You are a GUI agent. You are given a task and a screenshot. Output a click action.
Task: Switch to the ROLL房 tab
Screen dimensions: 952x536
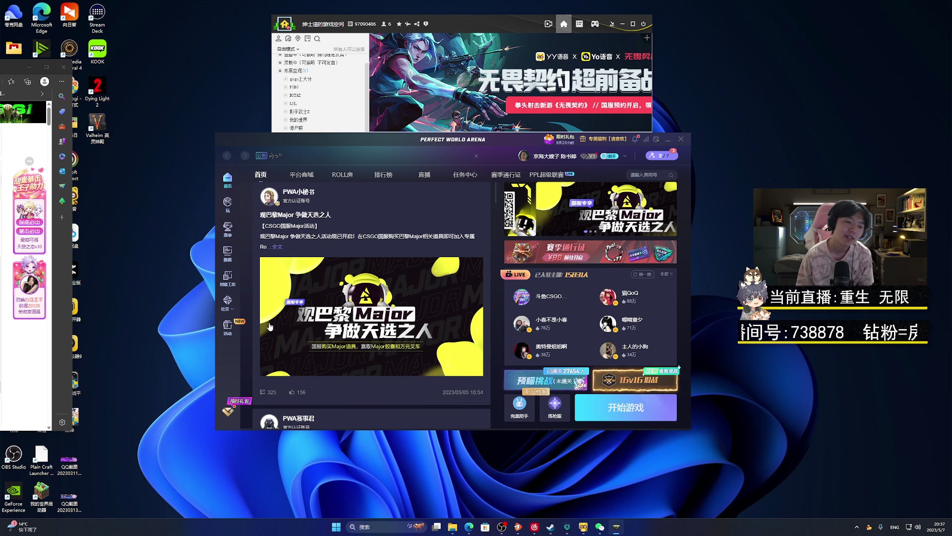[342, 175]
